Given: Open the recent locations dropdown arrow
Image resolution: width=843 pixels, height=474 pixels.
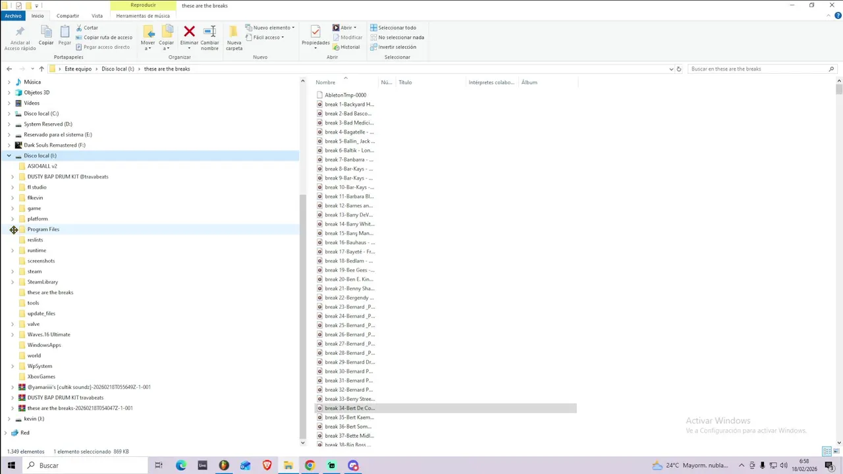Looking at the screenshot, I should [32, 68].
